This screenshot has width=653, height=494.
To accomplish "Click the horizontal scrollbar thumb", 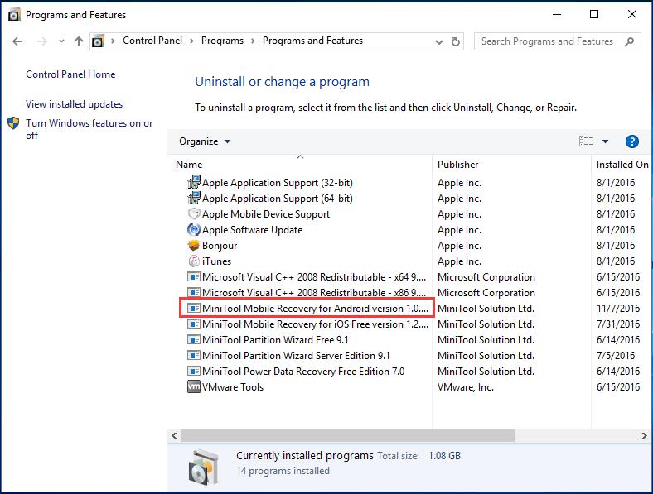I will click(348, 436).
